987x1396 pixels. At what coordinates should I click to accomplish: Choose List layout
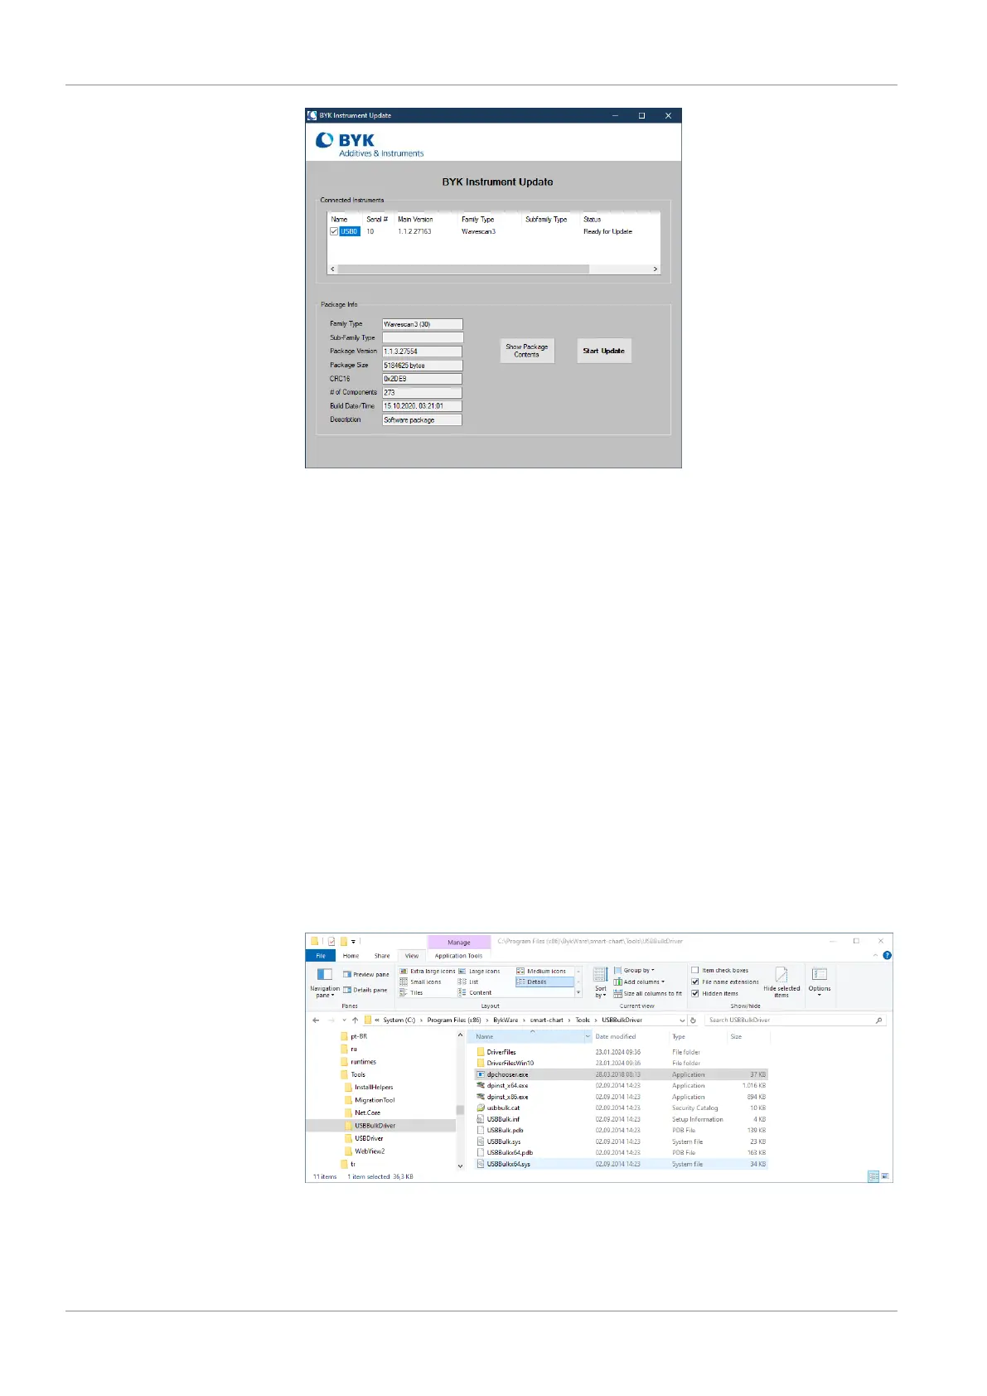coord(469,982)
